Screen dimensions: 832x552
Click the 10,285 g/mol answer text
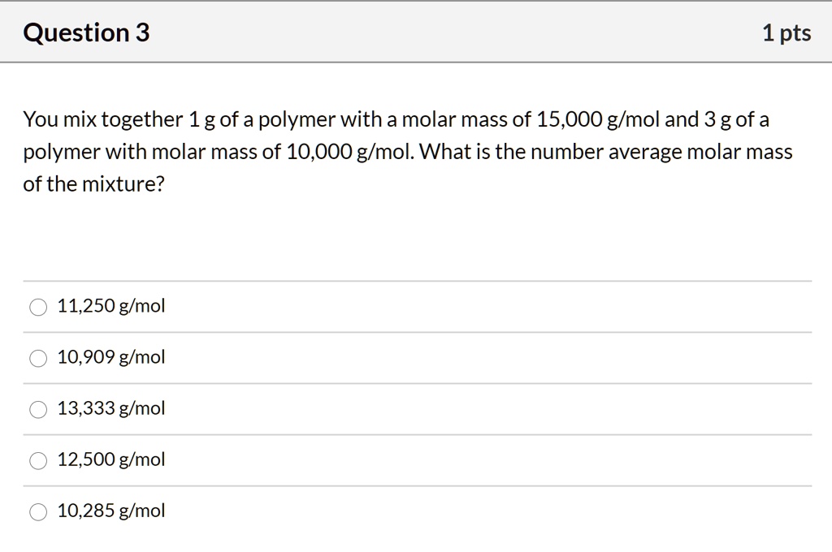pyautogui.click(x=110, y=511)
